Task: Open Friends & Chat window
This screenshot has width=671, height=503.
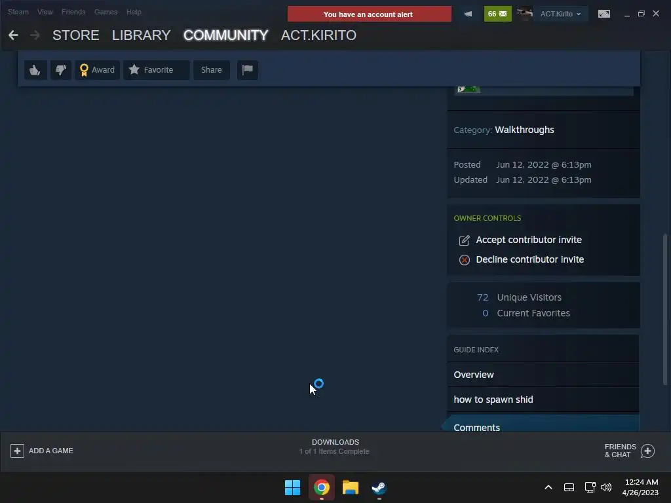Action: (630, 451)
